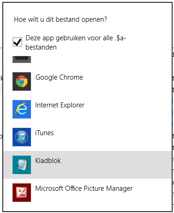Viewport: 174px width, 213px height.
Task: Click empty row space beside Google Chrome
Action: [x=126, y=81]
